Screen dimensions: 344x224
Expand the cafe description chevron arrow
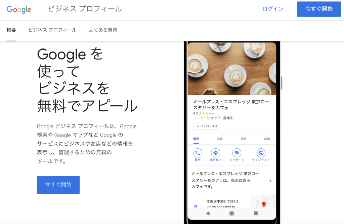point(270,181)
